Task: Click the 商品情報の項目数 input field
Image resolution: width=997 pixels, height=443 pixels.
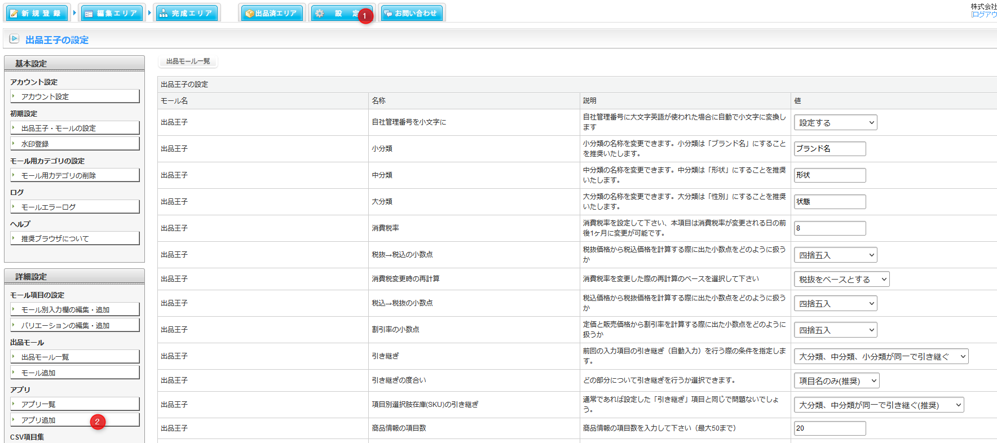Action: (x=830, y=428)
